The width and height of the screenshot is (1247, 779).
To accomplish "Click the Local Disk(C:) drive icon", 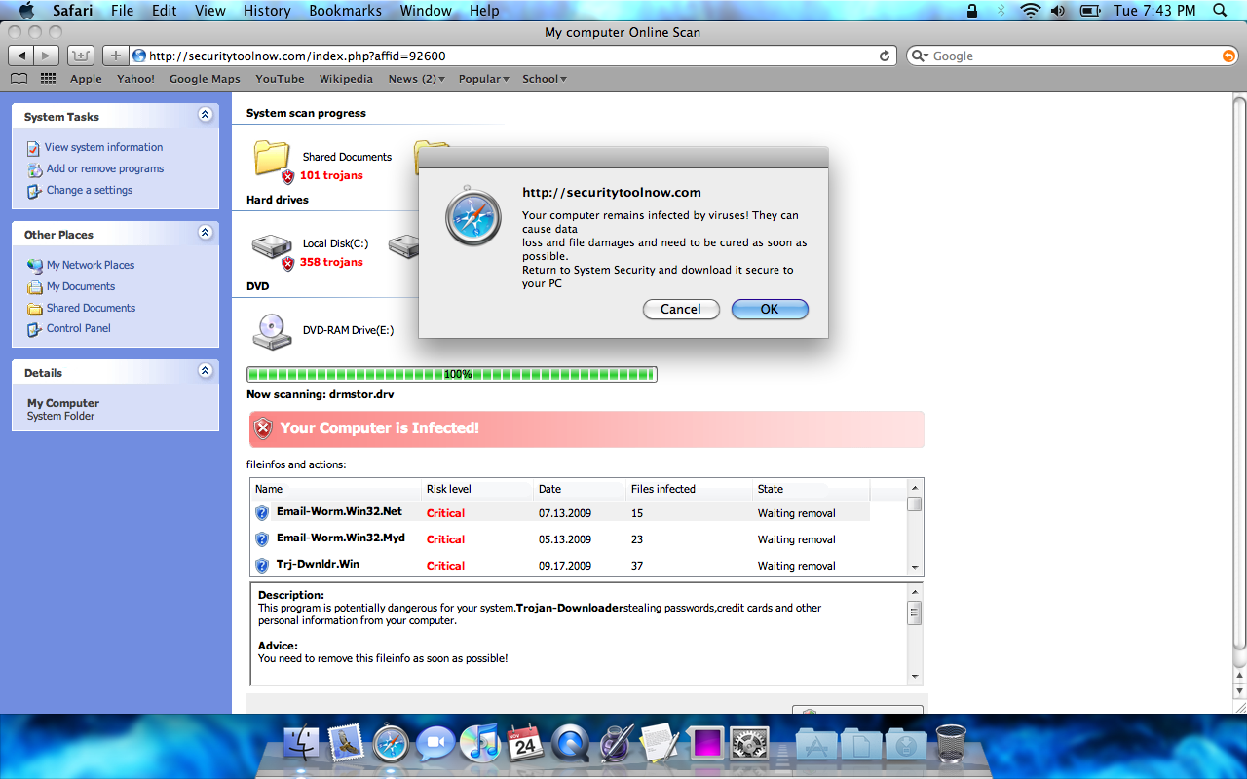I will point(272,246).
